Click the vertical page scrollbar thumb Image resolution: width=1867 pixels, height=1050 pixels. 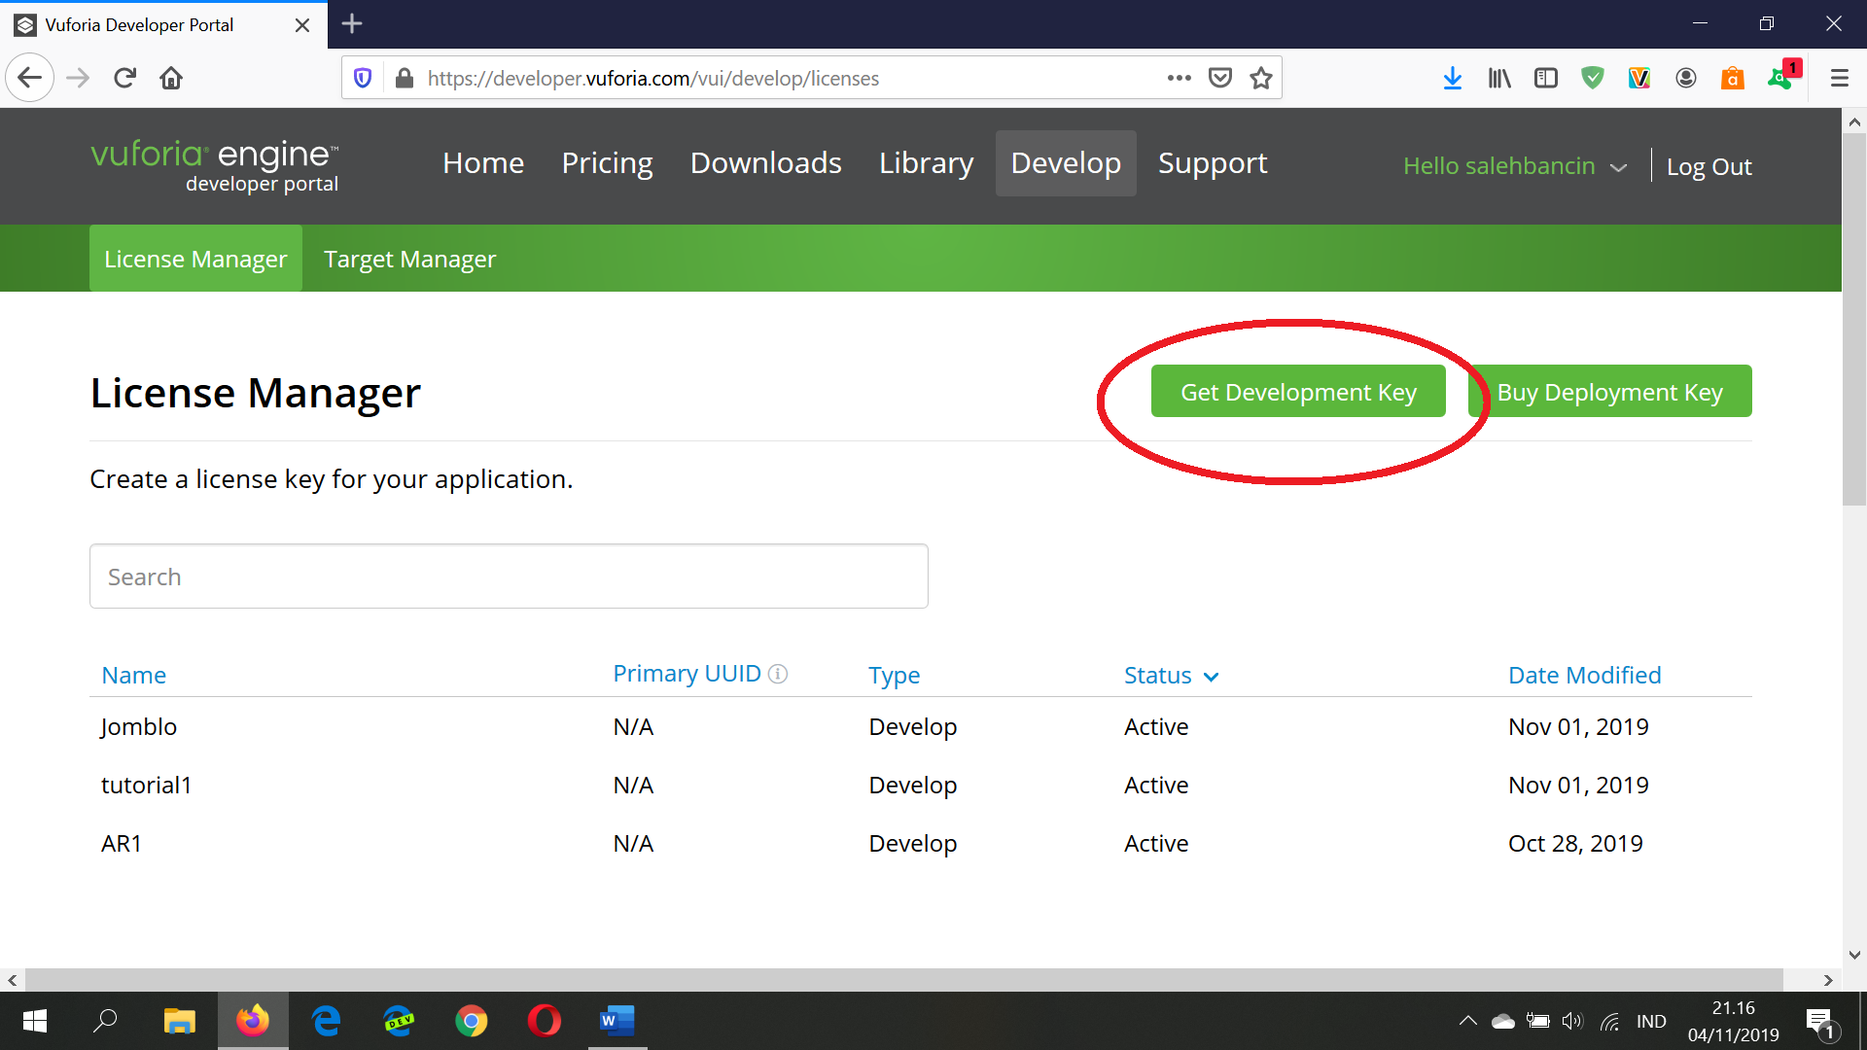click(1854, 321)
